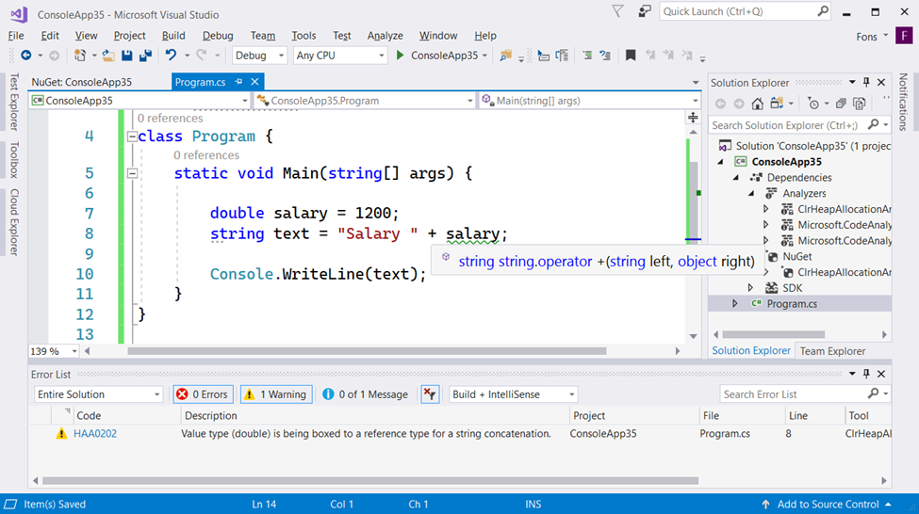Collapse the Analyzers tree node
This screenshot has width=919, height=514.
[x=751, y=193]
